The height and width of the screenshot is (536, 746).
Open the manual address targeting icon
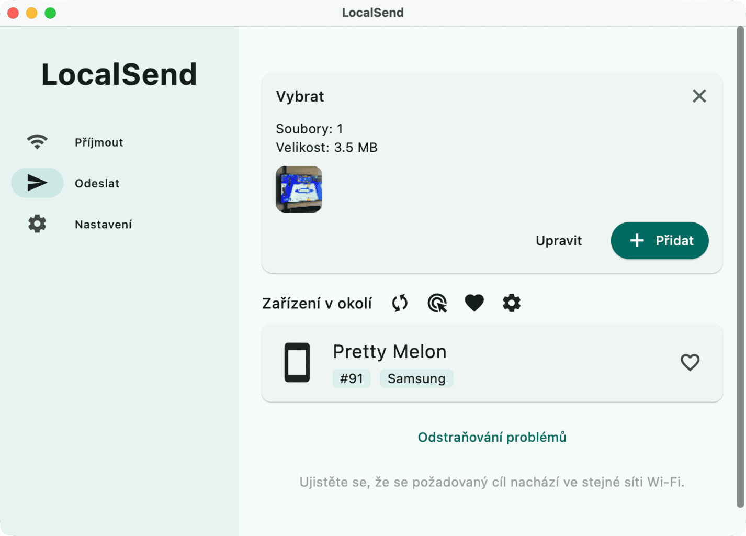click(x=437, y=303)
